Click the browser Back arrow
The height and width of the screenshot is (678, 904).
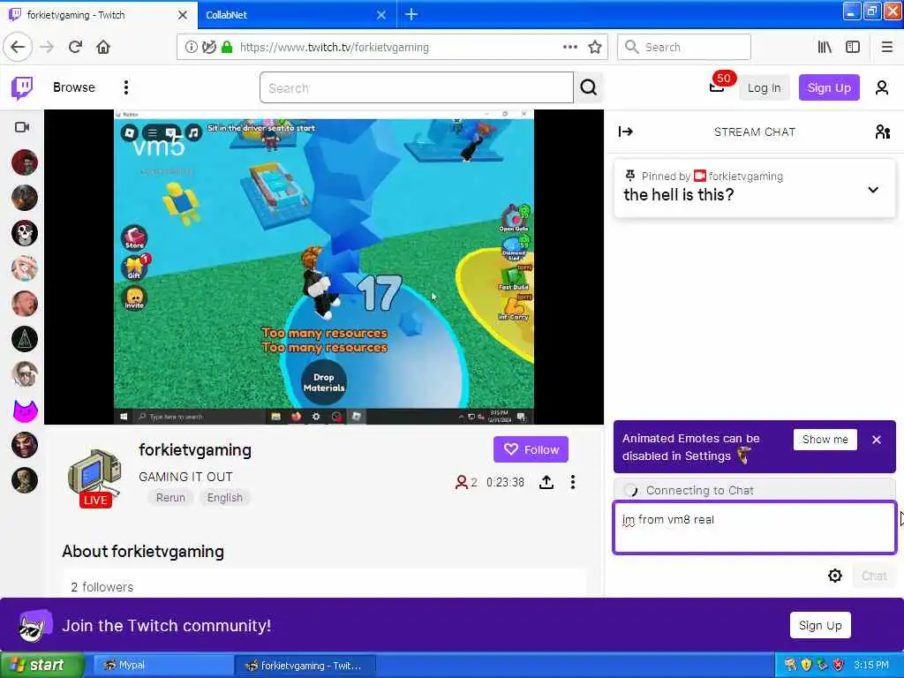18,47
